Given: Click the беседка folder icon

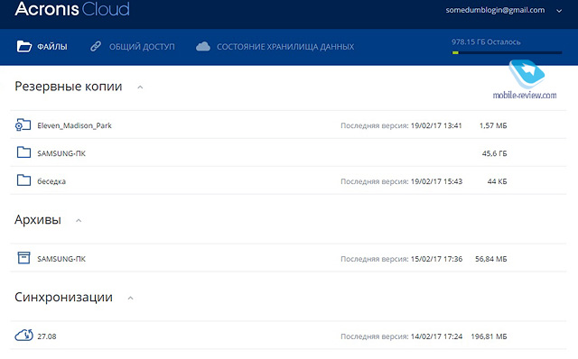Looking at the screenshot, I should 23,180.
